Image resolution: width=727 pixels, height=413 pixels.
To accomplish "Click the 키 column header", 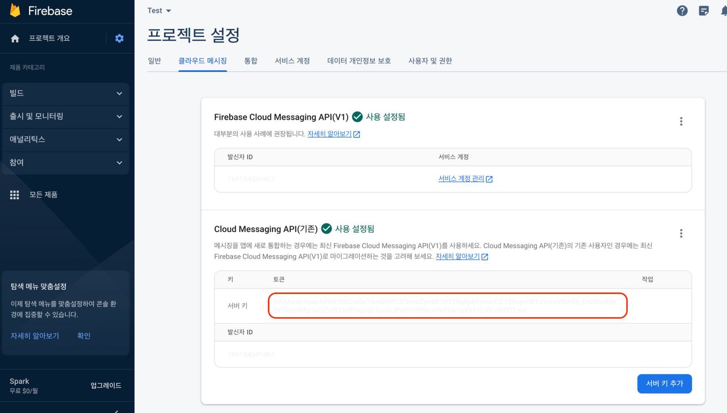I will click(230, 280).
